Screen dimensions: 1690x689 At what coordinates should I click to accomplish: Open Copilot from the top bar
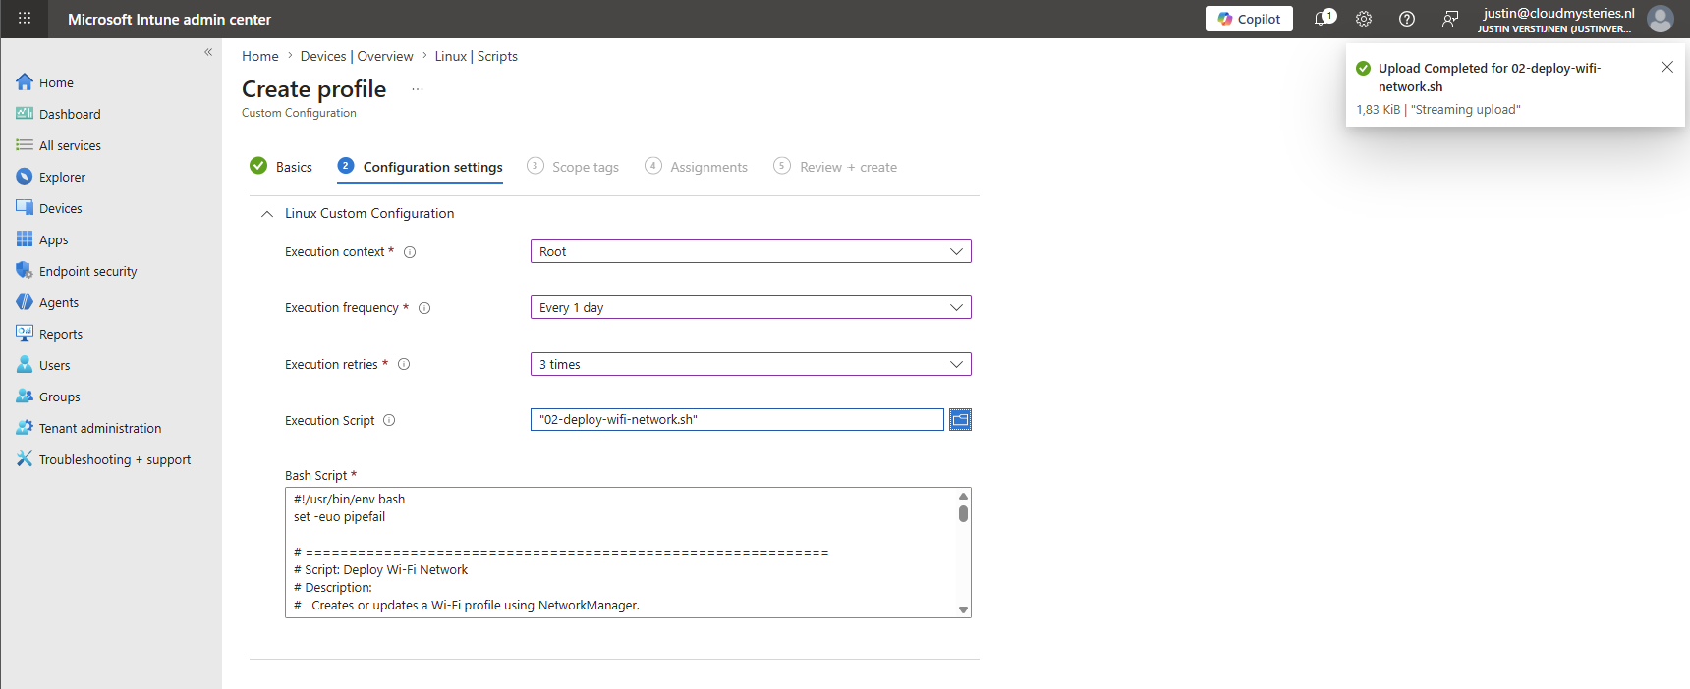pos(1249,19)
